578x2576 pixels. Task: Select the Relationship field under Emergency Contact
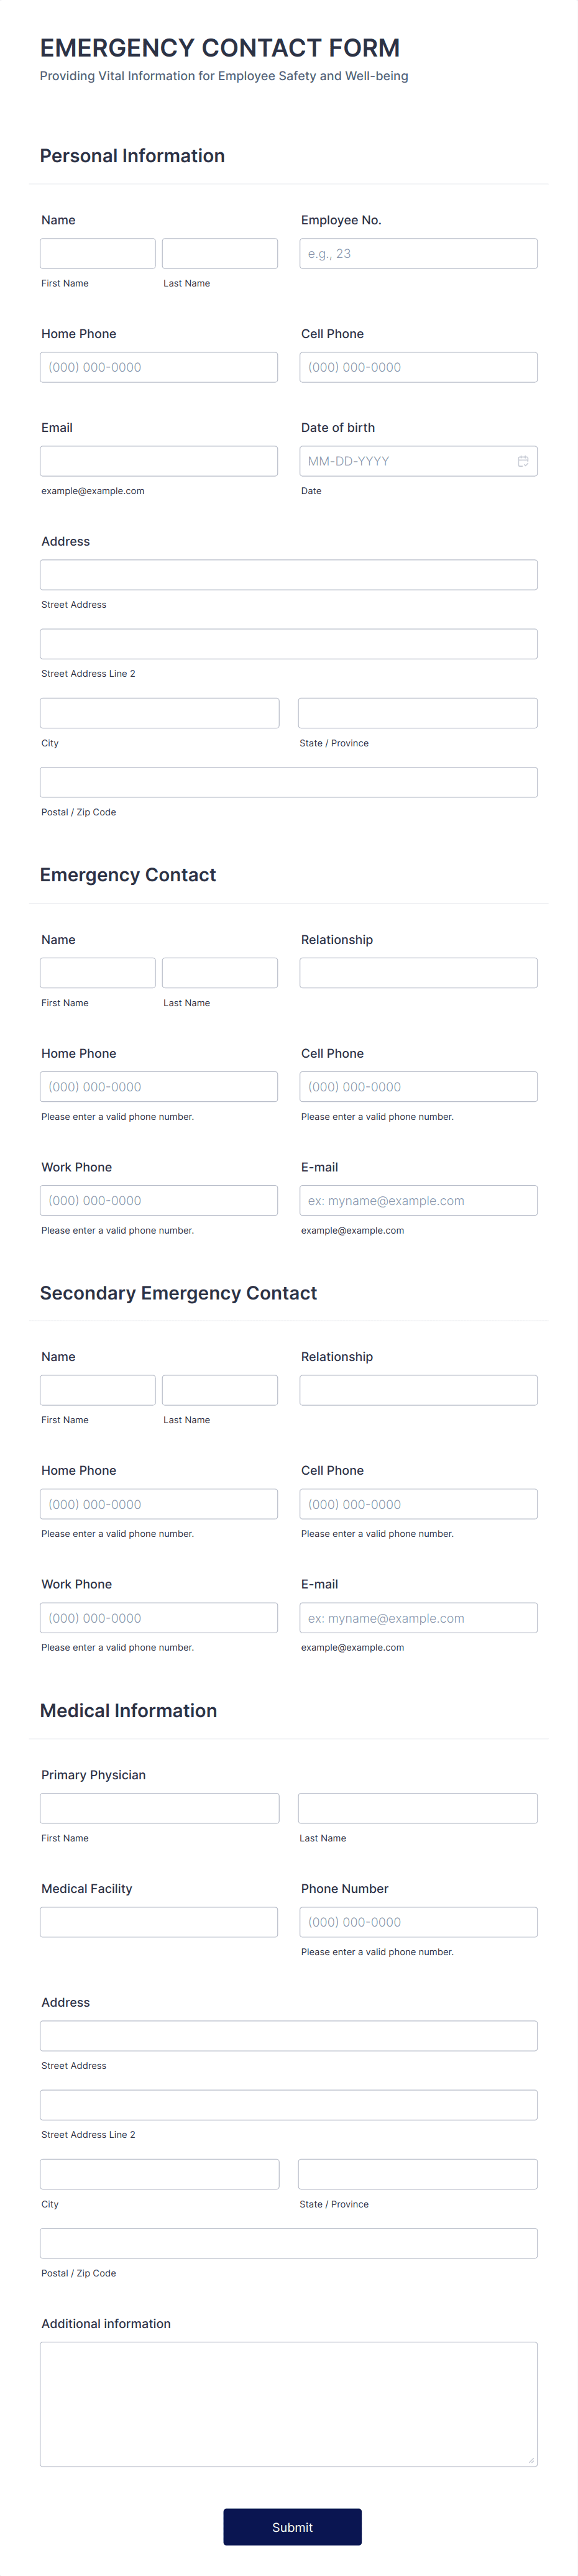pos(418,972)
